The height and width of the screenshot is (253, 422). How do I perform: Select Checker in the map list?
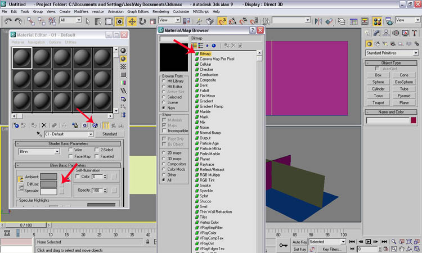(x=207, y=70)
